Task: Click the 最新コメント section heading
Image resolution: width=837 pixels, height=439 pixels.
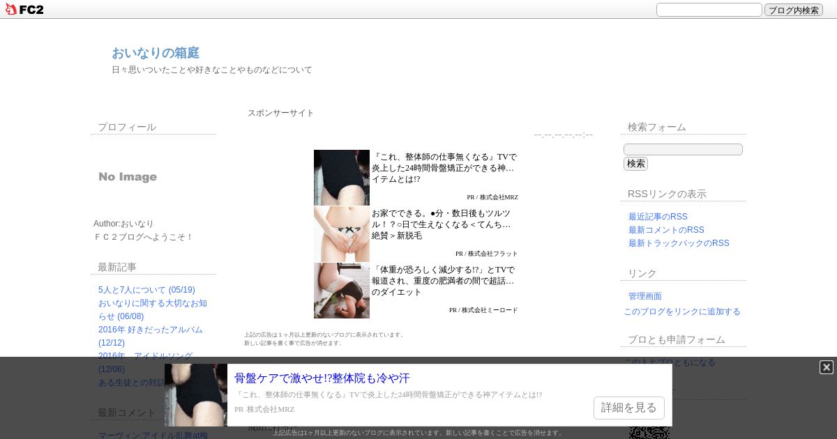Action: click(x=127, y=413)
